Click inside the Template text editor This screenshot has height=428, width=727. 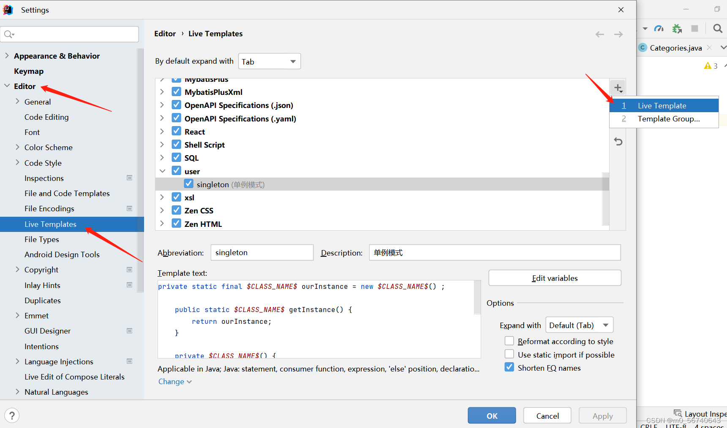point(316,319)
